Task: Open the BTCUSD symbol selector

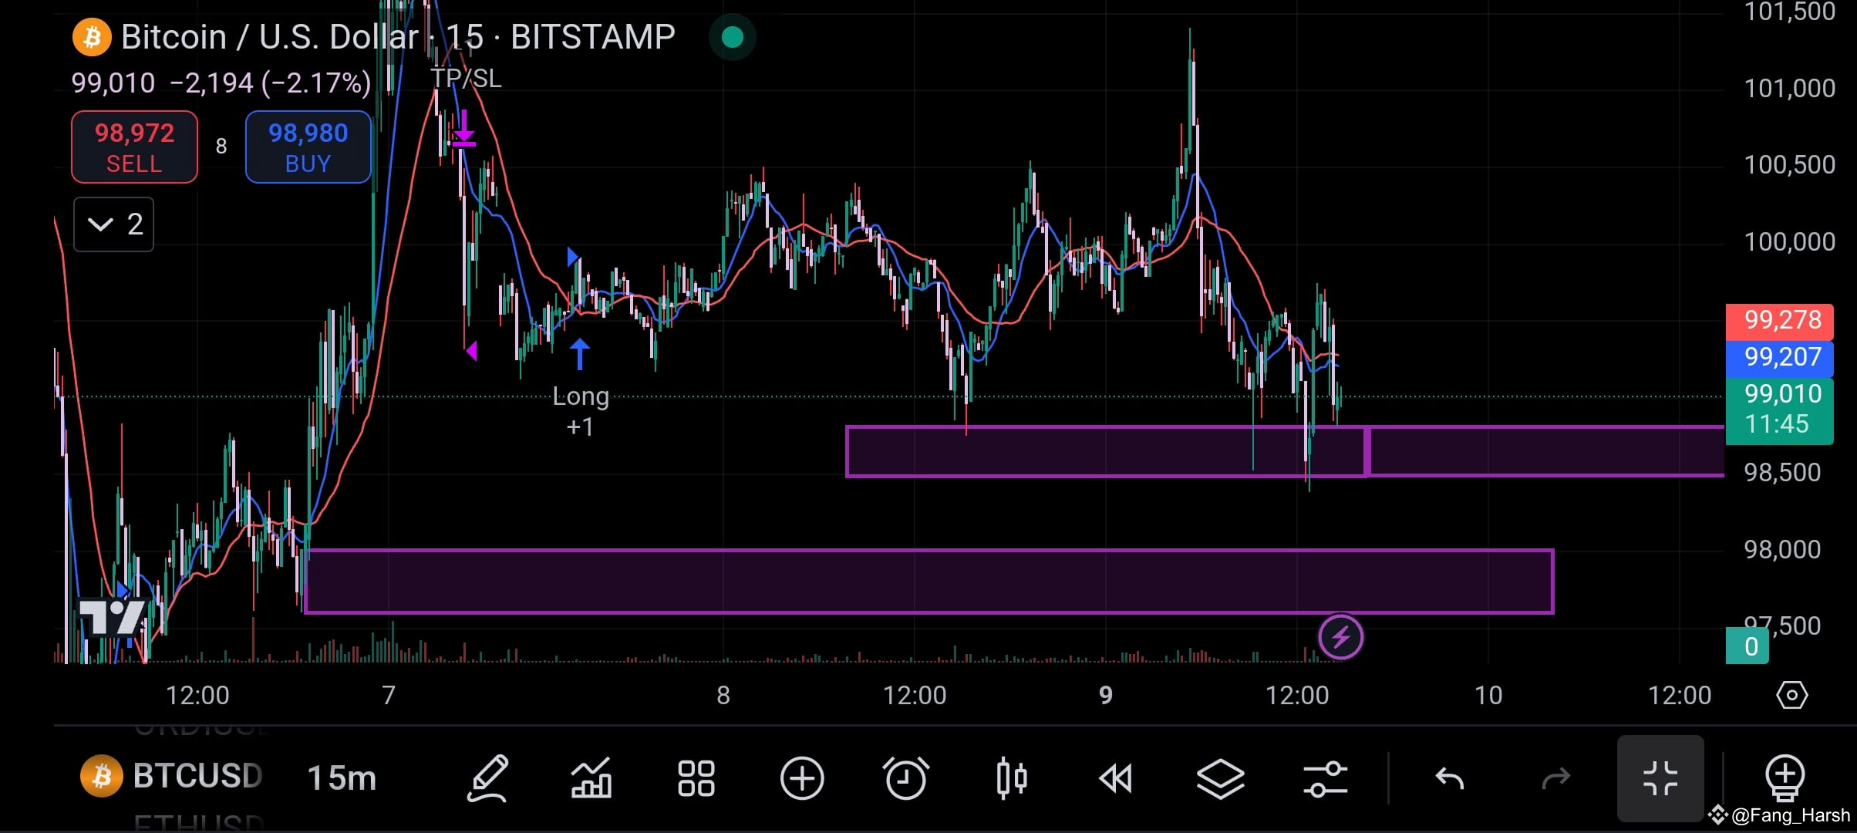Action: [x=197, y=776]
